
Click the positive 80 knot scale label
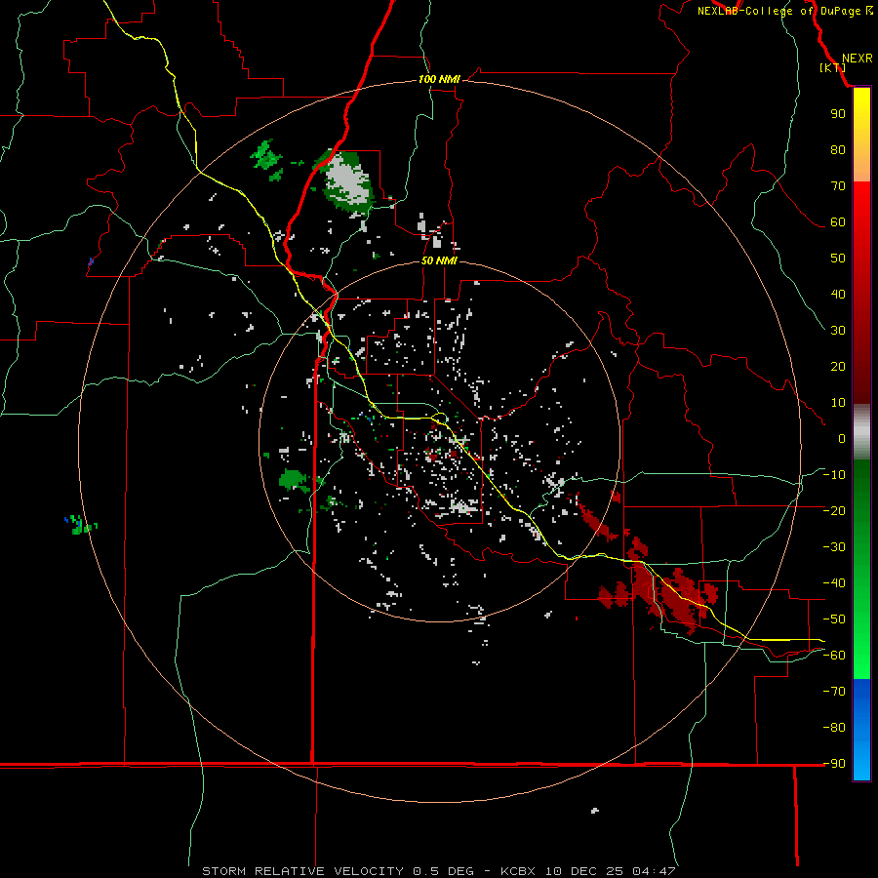[x=838, y=149]
